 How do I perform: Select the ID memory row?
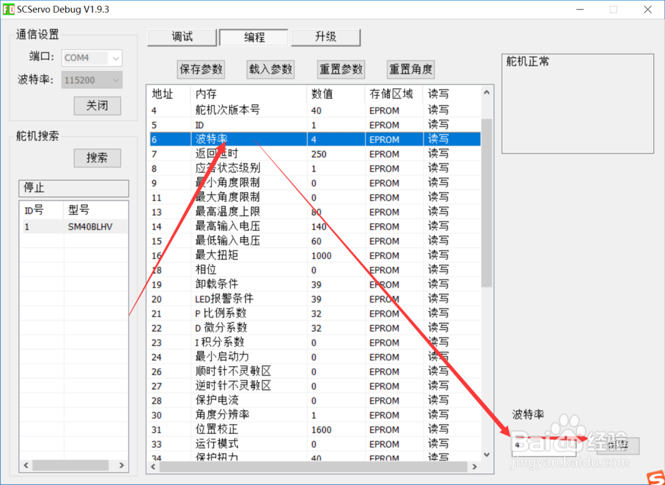point(315,125)
